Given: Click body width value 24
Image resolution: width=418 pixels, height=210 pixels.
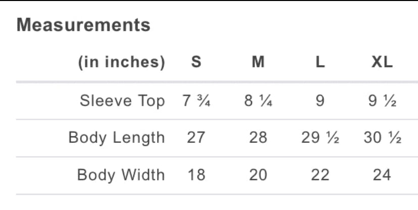Looking at the screenshot, I should pyautogui.click(x=382, y=175).
